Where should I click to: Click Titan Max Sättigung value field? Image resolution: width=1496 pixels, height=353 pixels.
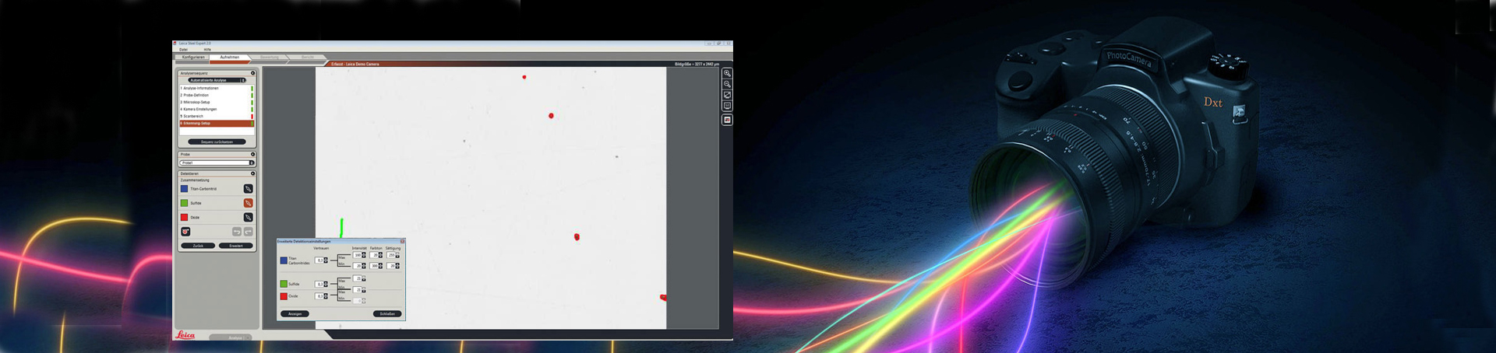(391, 255)
